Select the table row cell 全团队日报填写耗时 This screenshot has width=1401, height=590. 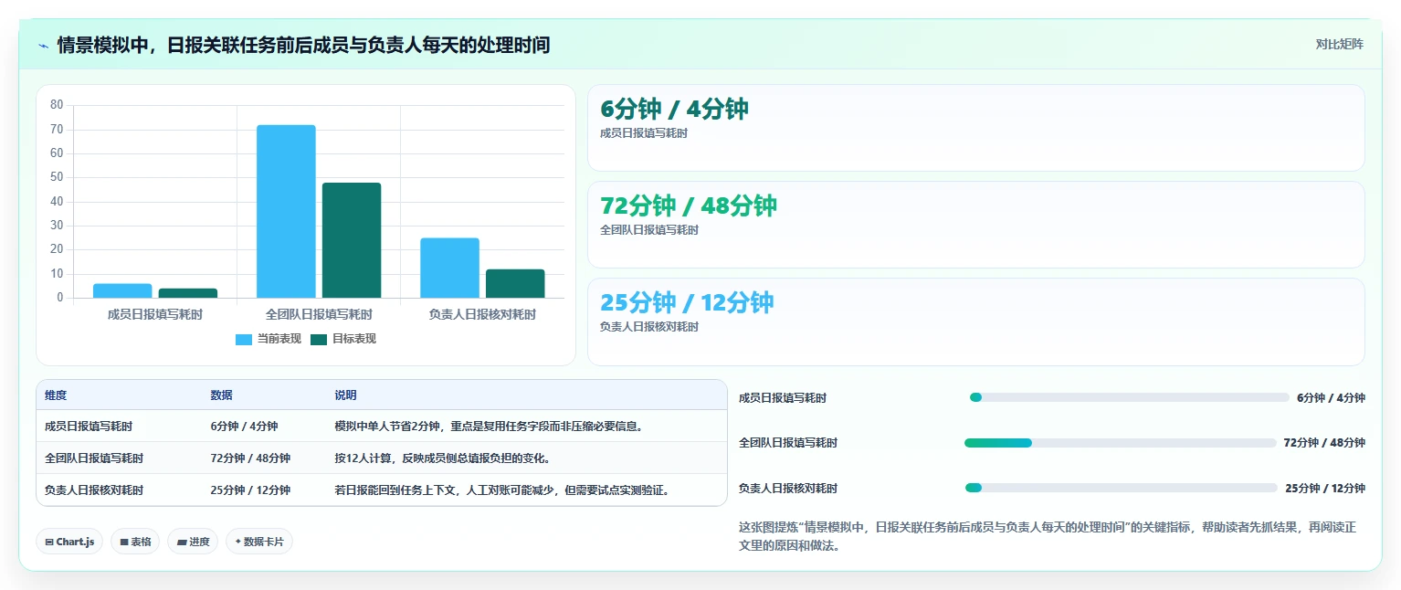coord(94,458)
